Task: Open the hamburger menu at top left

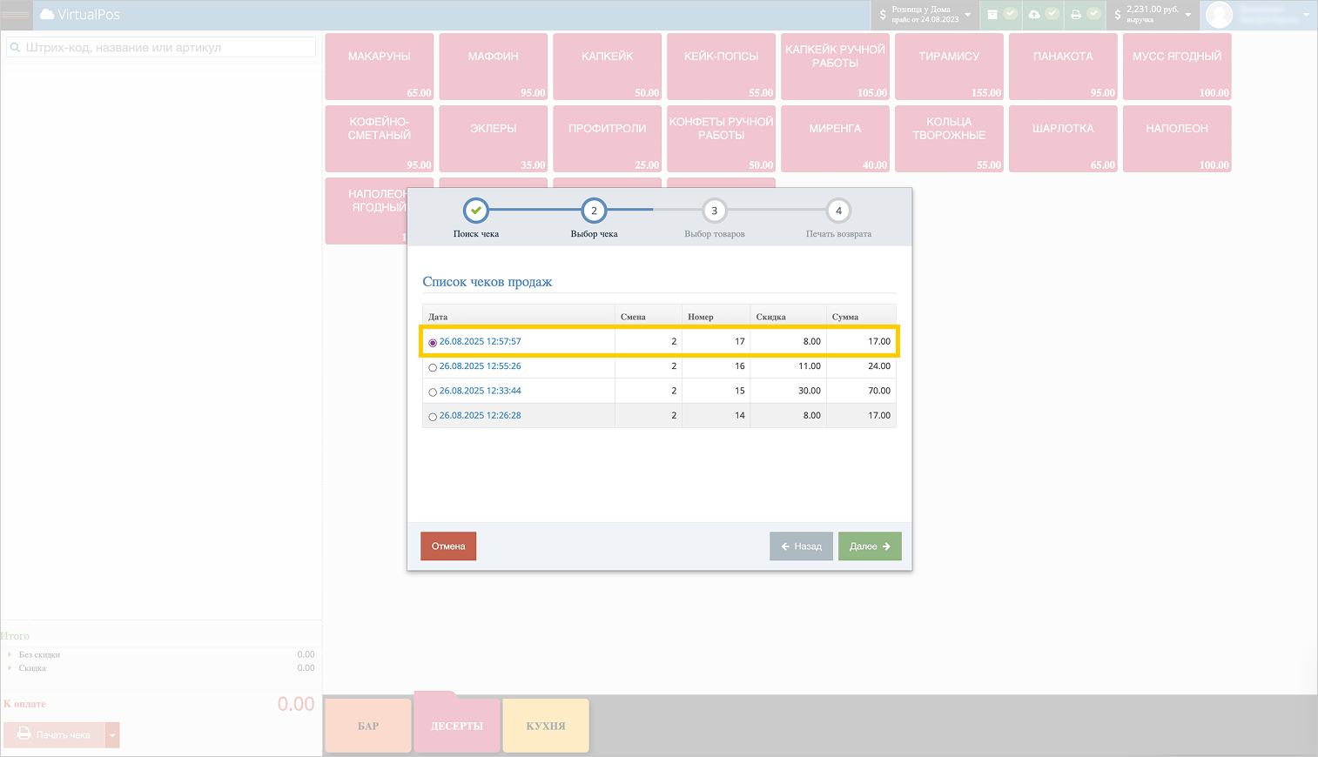Action: click(x=16, y=15)
